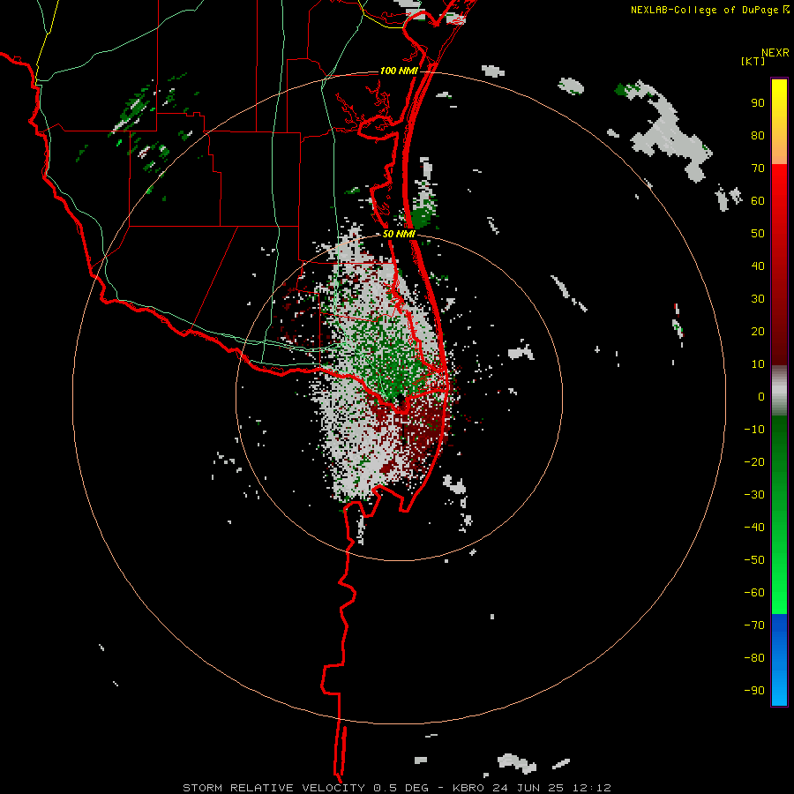Click the 50 value on velocity scale
Image resolution: width=794 pixels, height=794 pixels.
[x=758, y=234]
